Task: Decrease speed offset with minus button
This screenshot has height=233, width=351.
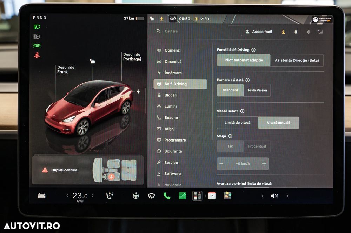Action: 221,164
